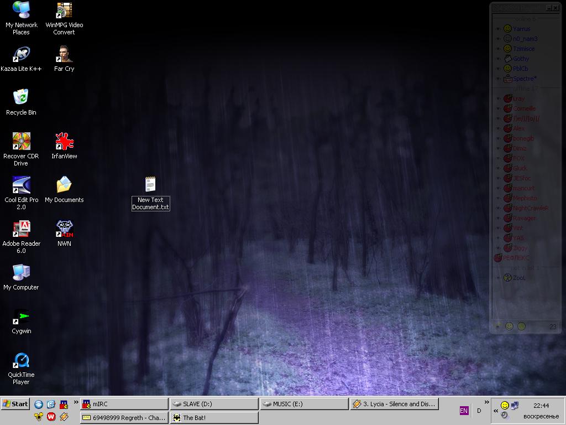Select Cool Edit Pro 2.0 shortcut
Screen dimensions: 566x425
coord(21,186)
